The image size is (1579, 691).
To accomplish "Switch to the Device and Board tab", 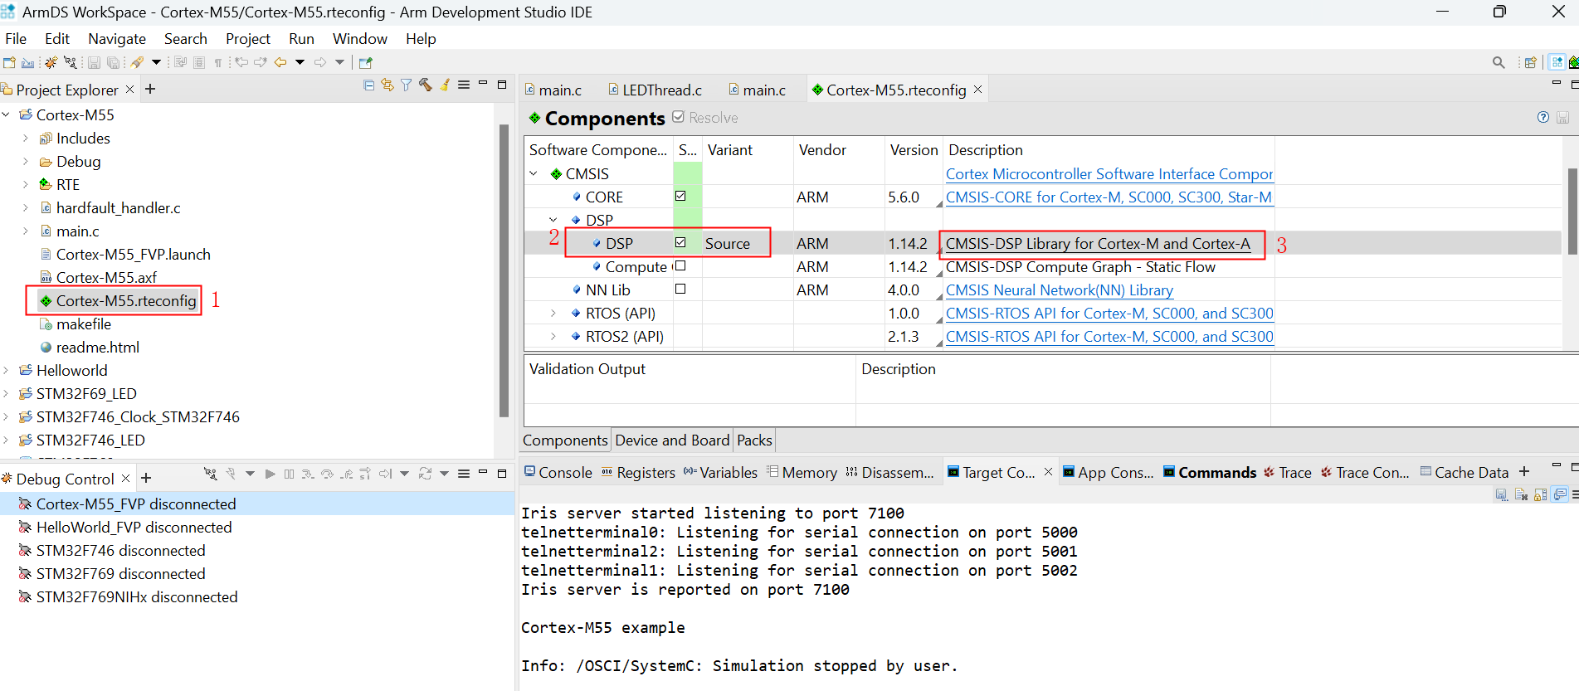I will 672,440.
